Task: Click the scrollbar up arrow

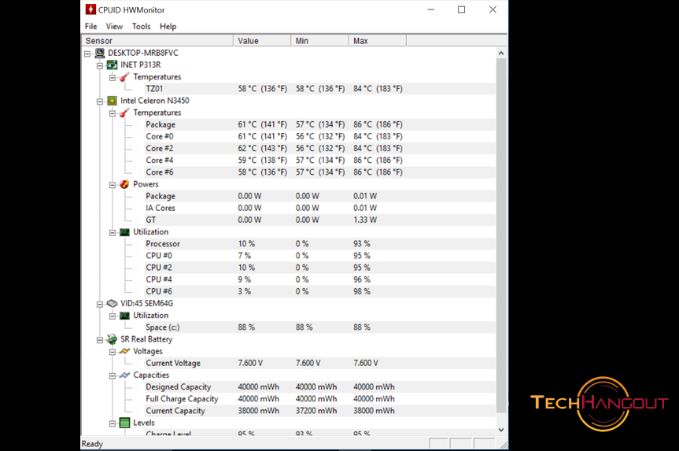Action: coord(501,53)
